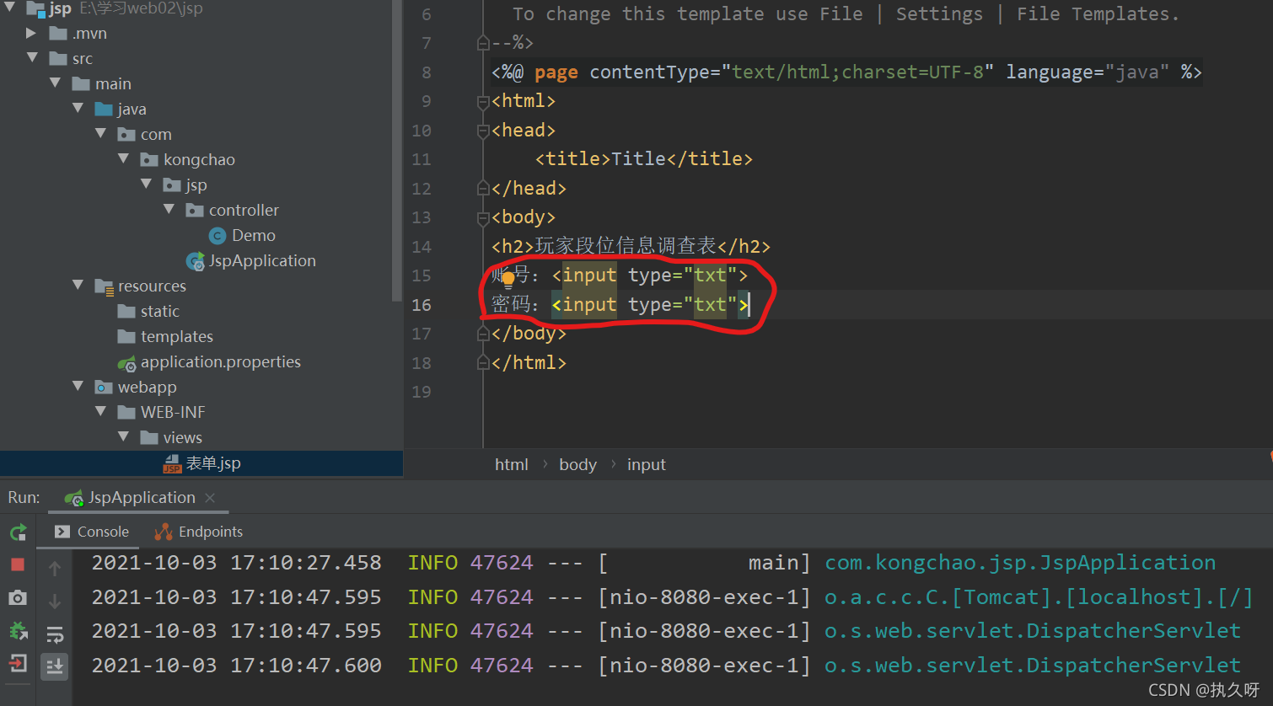
Task: Click the project tree vertical scrollbar
Action: click(397, 151)
